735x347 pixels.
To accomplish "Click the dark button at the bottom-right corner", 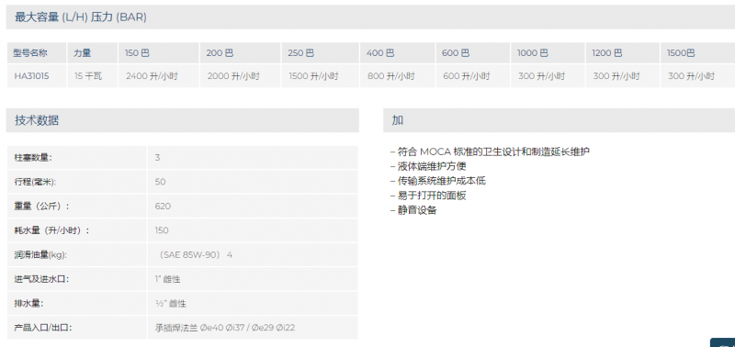I will tap(723, 342).
